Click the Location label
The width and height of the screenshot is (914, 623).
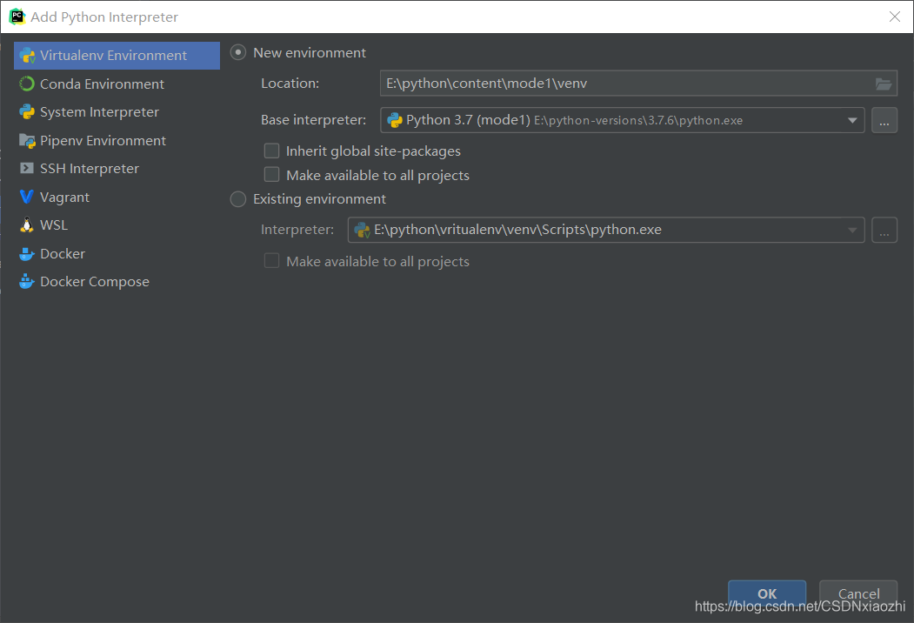pyautogui.click(x=290, y=84)
